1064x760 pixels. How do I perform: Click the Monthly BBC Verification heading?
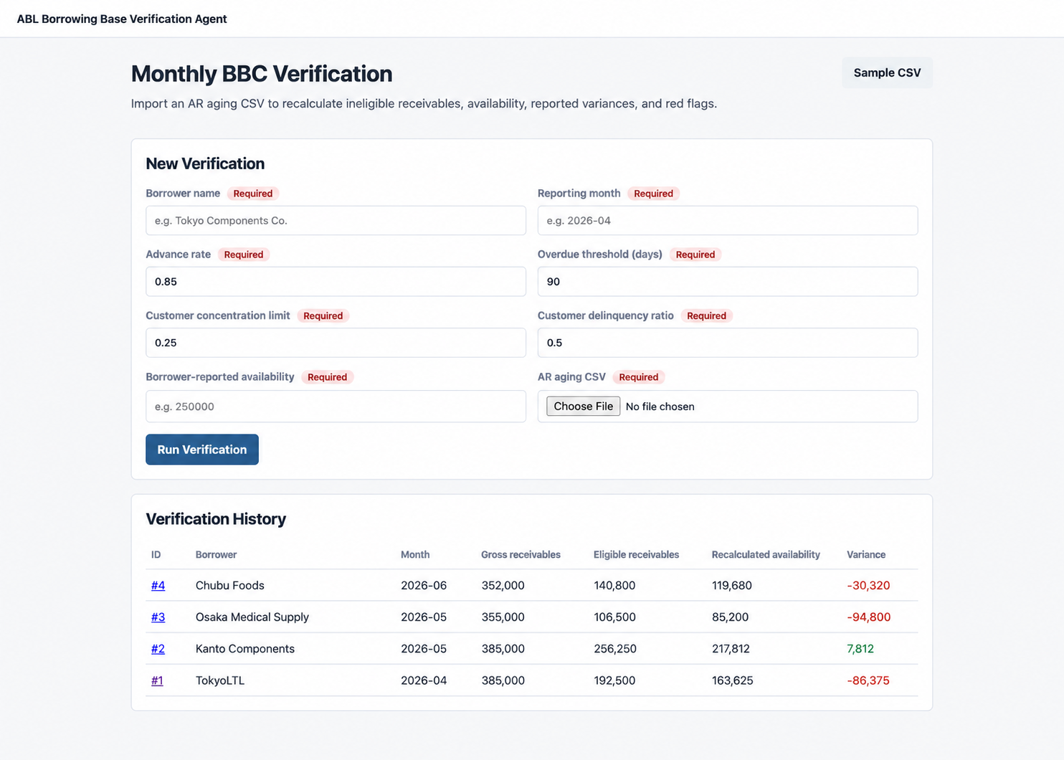262,74
